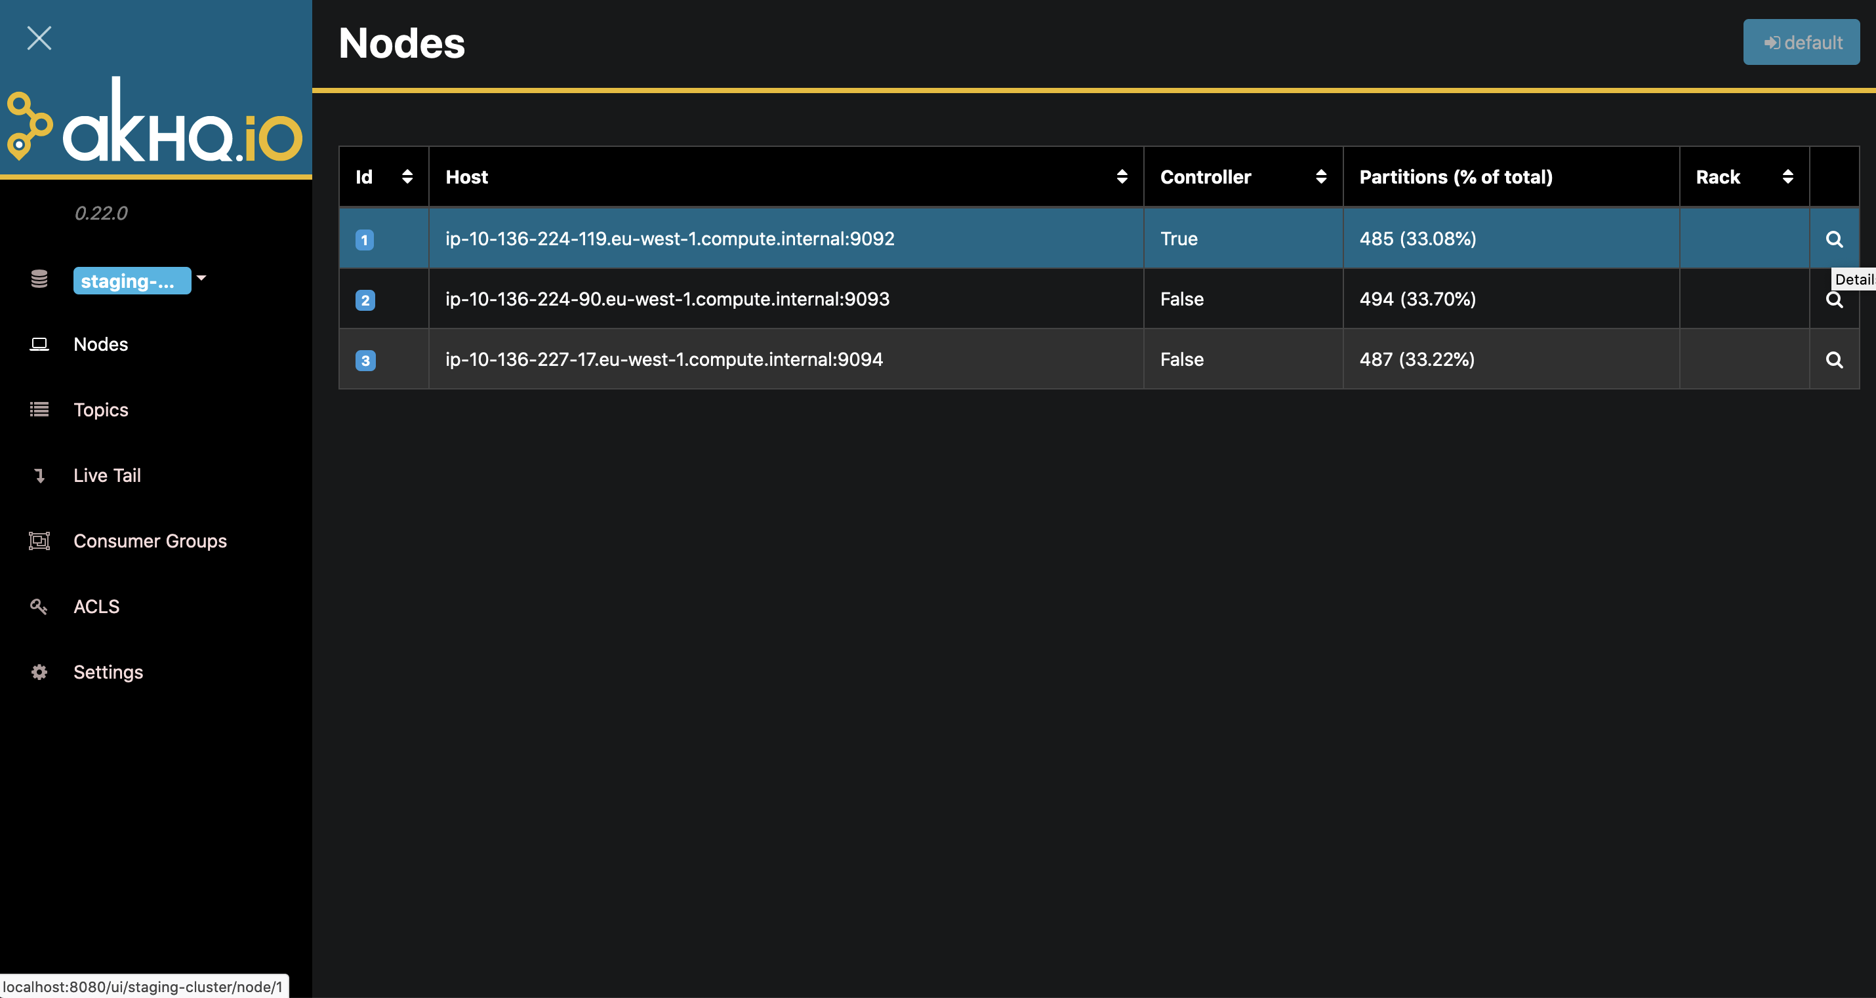Open the staging cluster dropdown

131,281
